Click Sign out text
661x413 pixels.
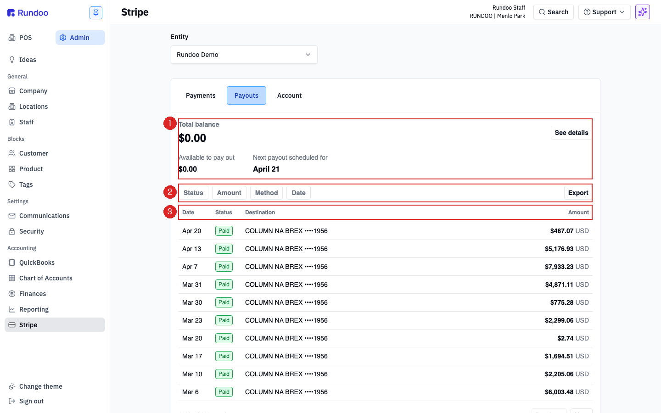(x=31, y=401)
